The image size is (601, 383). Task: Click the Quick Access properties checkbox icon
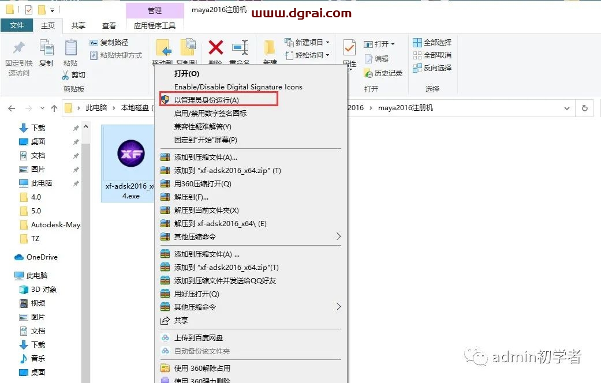click(29, 10)
